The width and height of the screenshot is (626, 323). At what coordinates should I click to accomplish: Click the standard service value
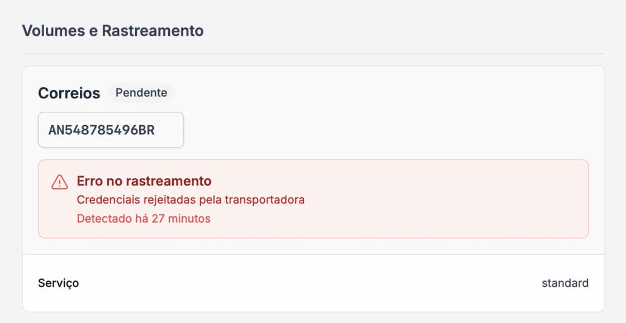pos(565,283)
